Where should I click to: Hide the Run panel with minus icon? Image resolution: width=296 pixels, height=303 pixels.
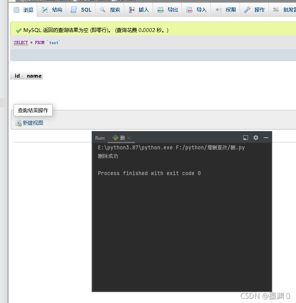tap(266, 138)
